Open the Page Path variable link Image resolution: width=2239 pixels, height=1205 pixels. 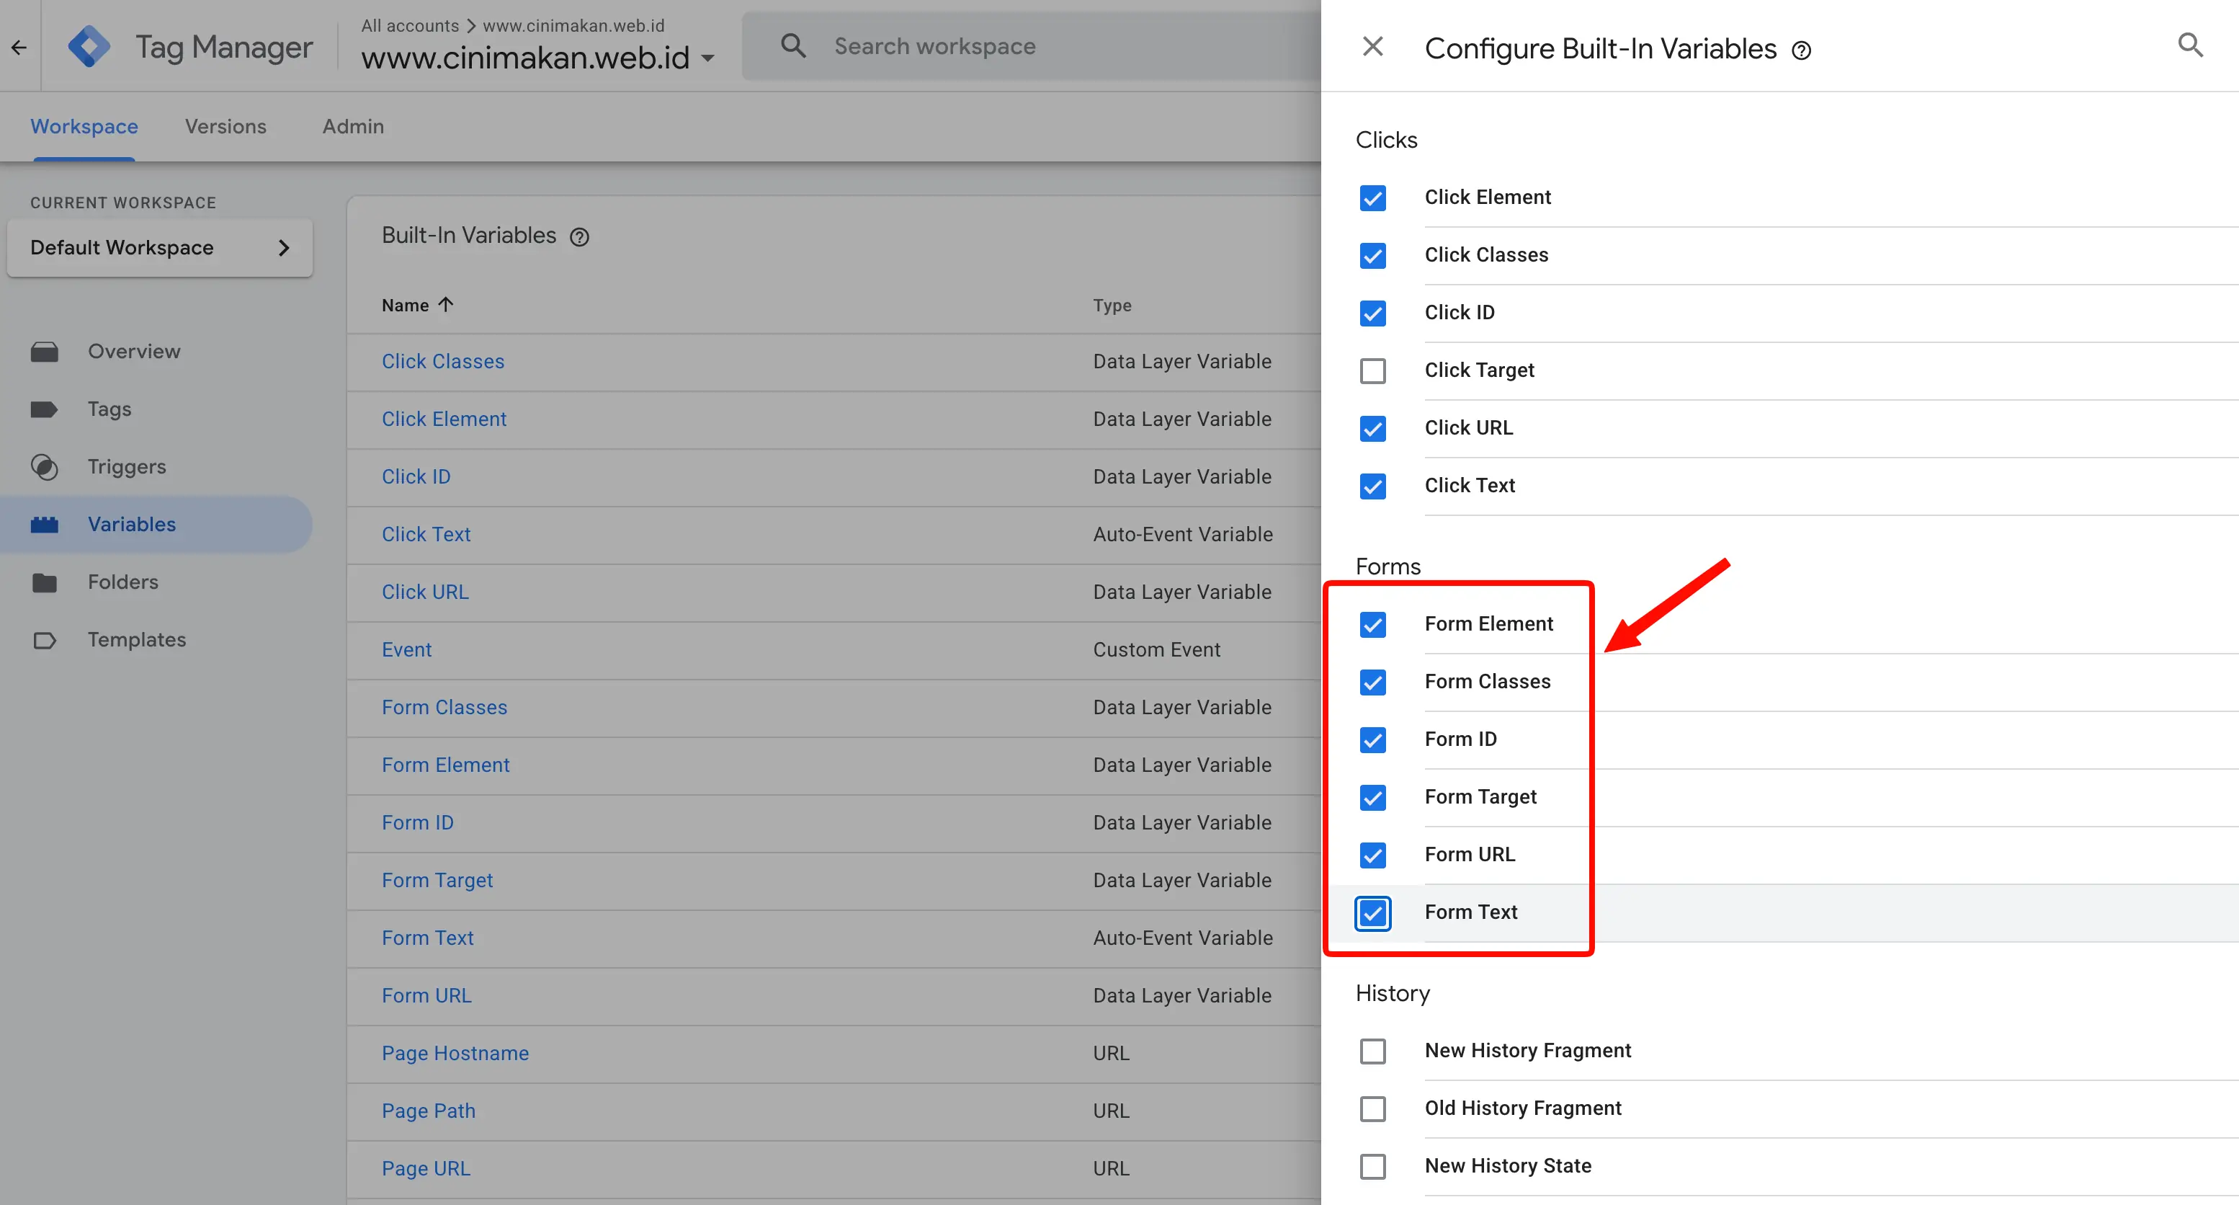pyautogui.click(x=429, y=1111)
